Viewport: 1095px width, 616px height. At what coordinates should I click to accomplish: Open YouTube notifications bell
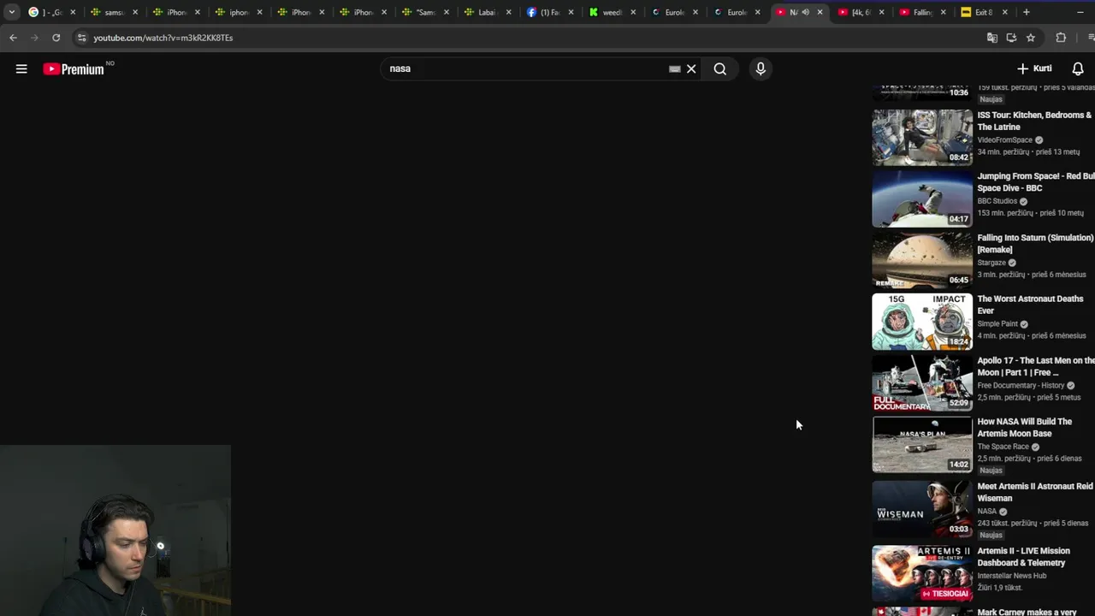click(1078, 68)
